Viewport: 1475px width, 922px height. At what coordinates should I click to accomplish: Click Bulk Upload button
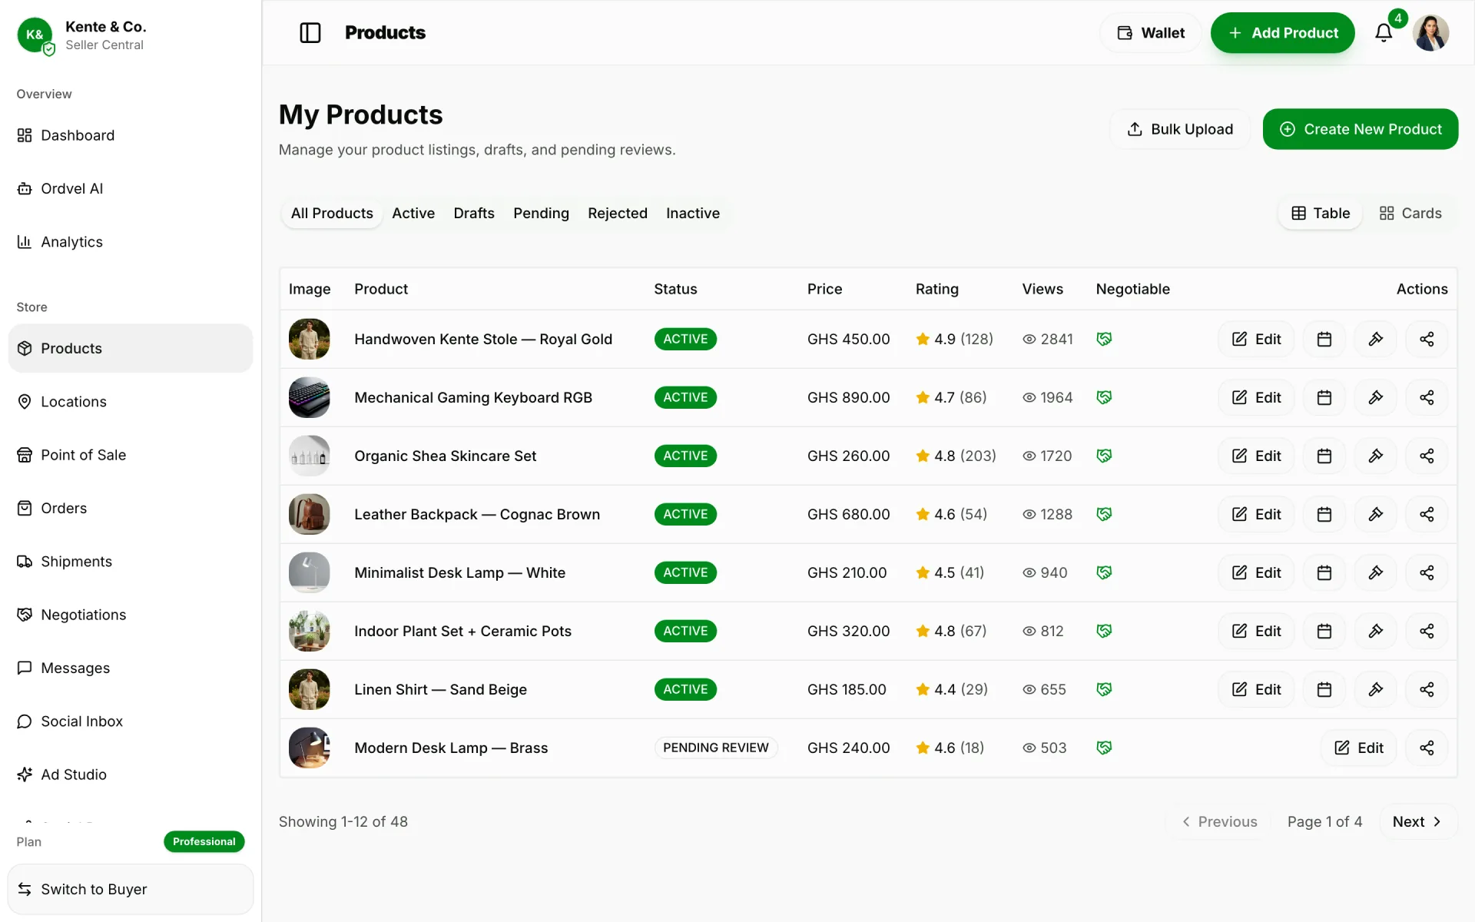[x=1179, y=129]
